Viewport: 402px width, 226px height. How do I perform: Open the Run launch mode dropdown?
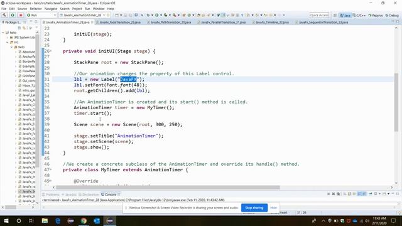[x=41, y=15]
